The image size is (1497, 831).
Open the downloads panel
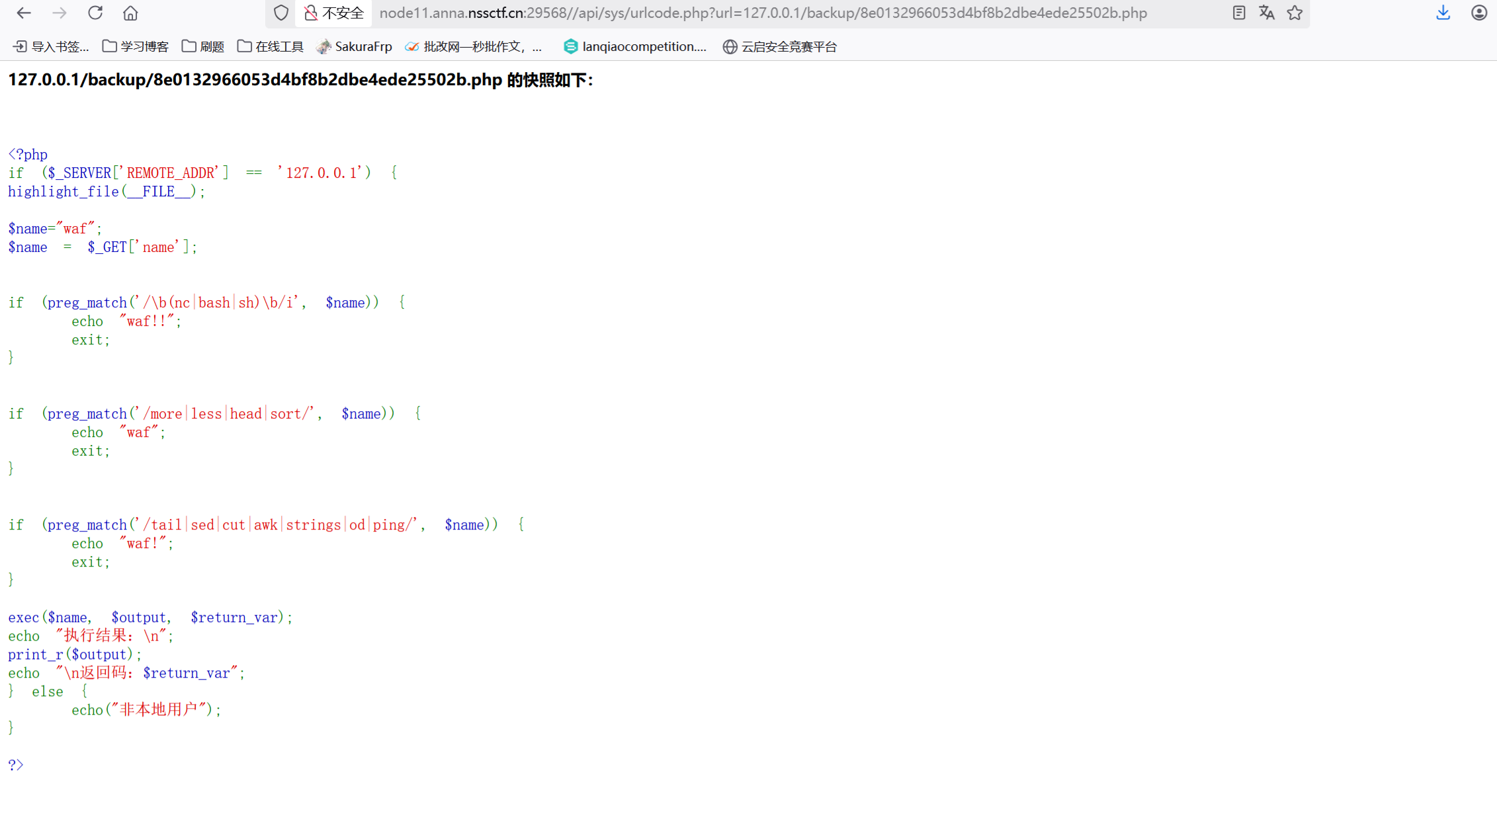1442,13
